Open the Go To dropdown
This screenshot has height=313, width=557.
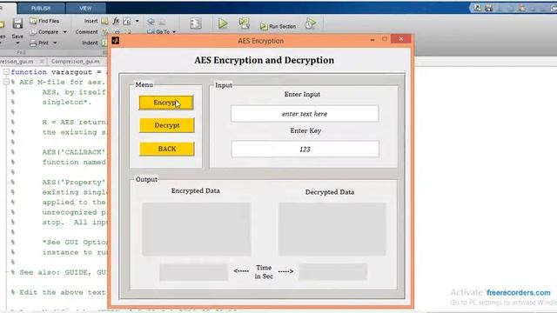[x=162, y=32]
